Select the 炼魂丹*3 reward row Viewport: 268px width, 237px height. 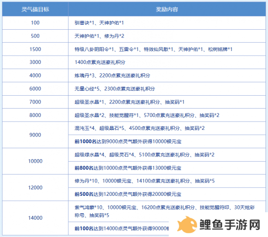(167, 75)
